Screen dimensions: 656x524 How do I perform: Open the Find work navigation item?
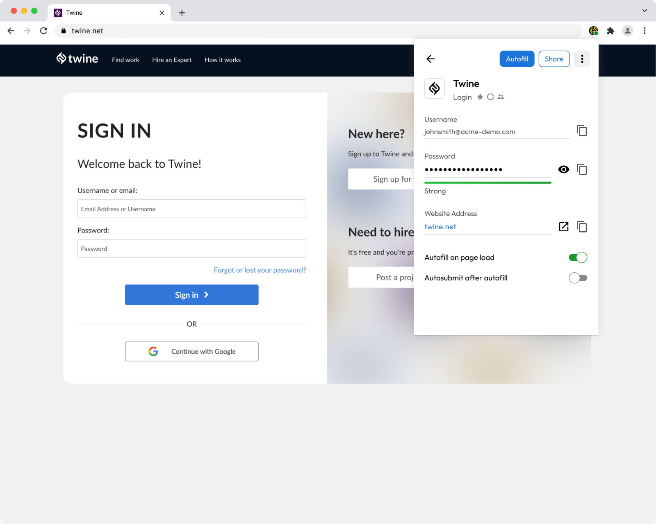tap(125, 60)
